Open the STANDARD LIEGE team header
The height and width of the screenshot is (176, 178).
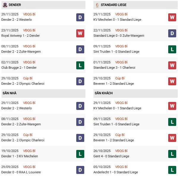click(113, 5)
